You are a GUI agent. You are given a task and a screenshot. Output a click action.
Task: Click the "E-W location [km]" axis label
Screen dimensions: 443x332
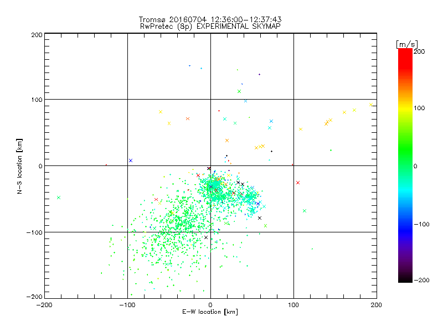(210, 312)
